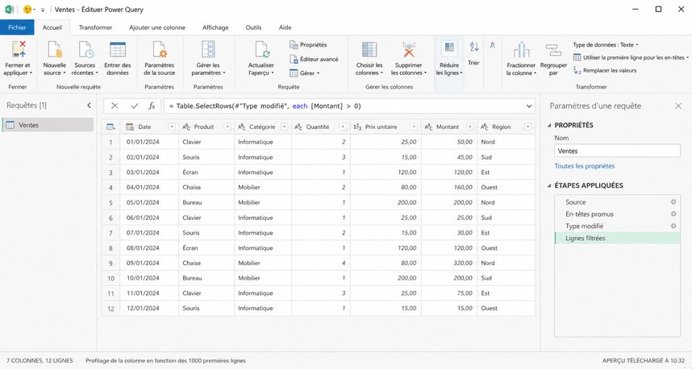The image size is (692, 369).
Task: Click Choisir les colonnes icon
Action: [369, 49]
